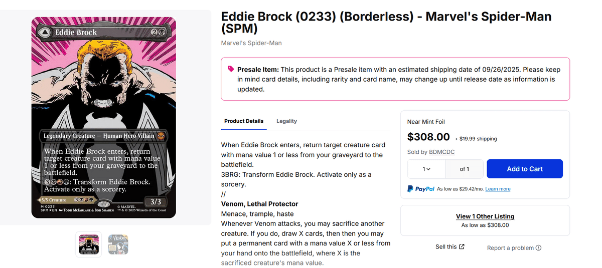Click the pink presale tag icon
This screenshot has height=268, width=602.
point(231,69)
